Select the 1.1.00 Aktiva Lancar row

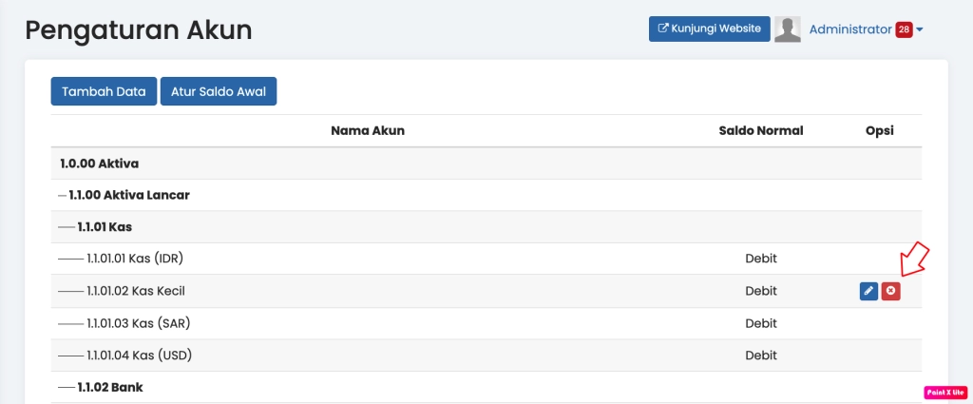[129, 195]
